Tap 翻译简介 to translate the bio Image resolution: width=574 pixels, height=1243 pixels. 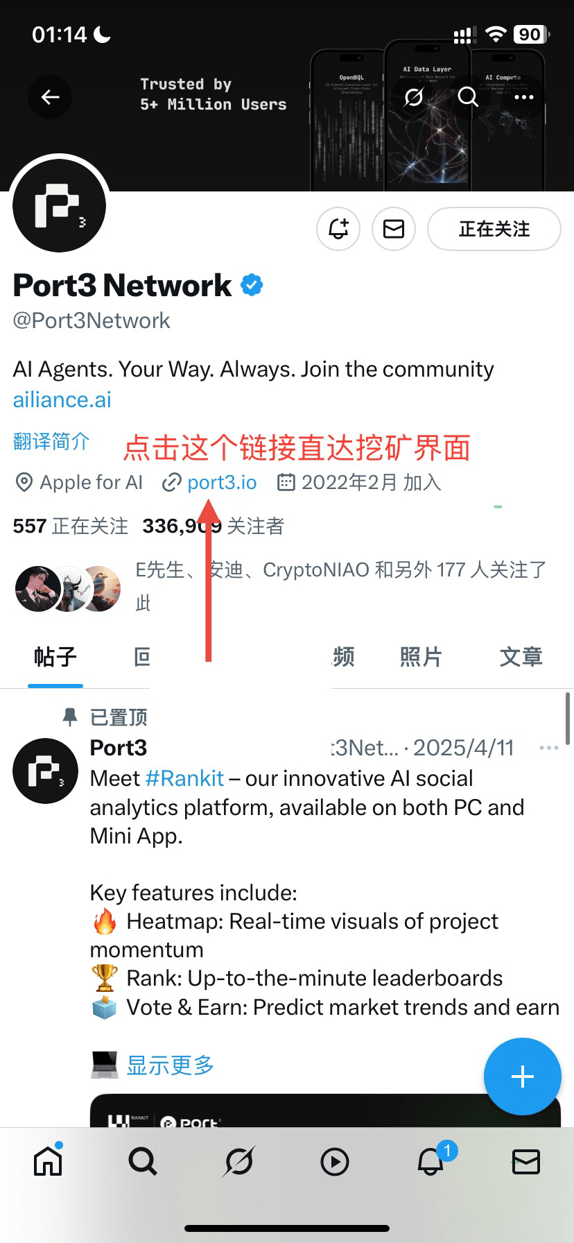(x=51, y=441)
